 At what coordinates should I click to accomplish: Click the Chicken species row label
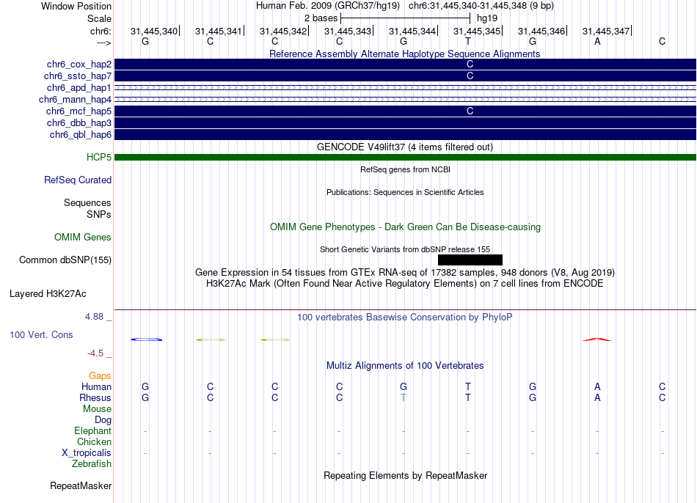pos(94,441)
